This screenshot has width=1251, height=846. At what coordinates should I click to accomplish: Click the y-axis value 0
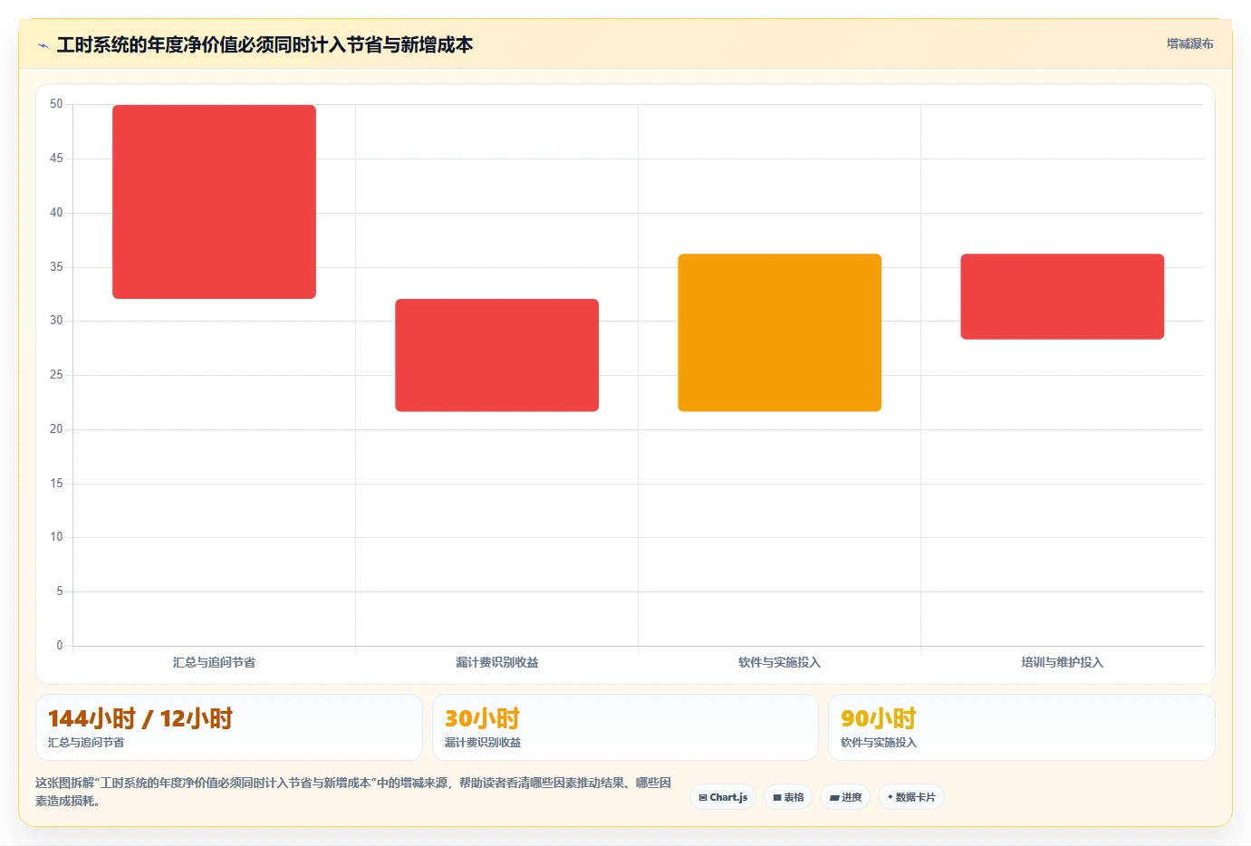pyautogui.click(x=60, y=646)
